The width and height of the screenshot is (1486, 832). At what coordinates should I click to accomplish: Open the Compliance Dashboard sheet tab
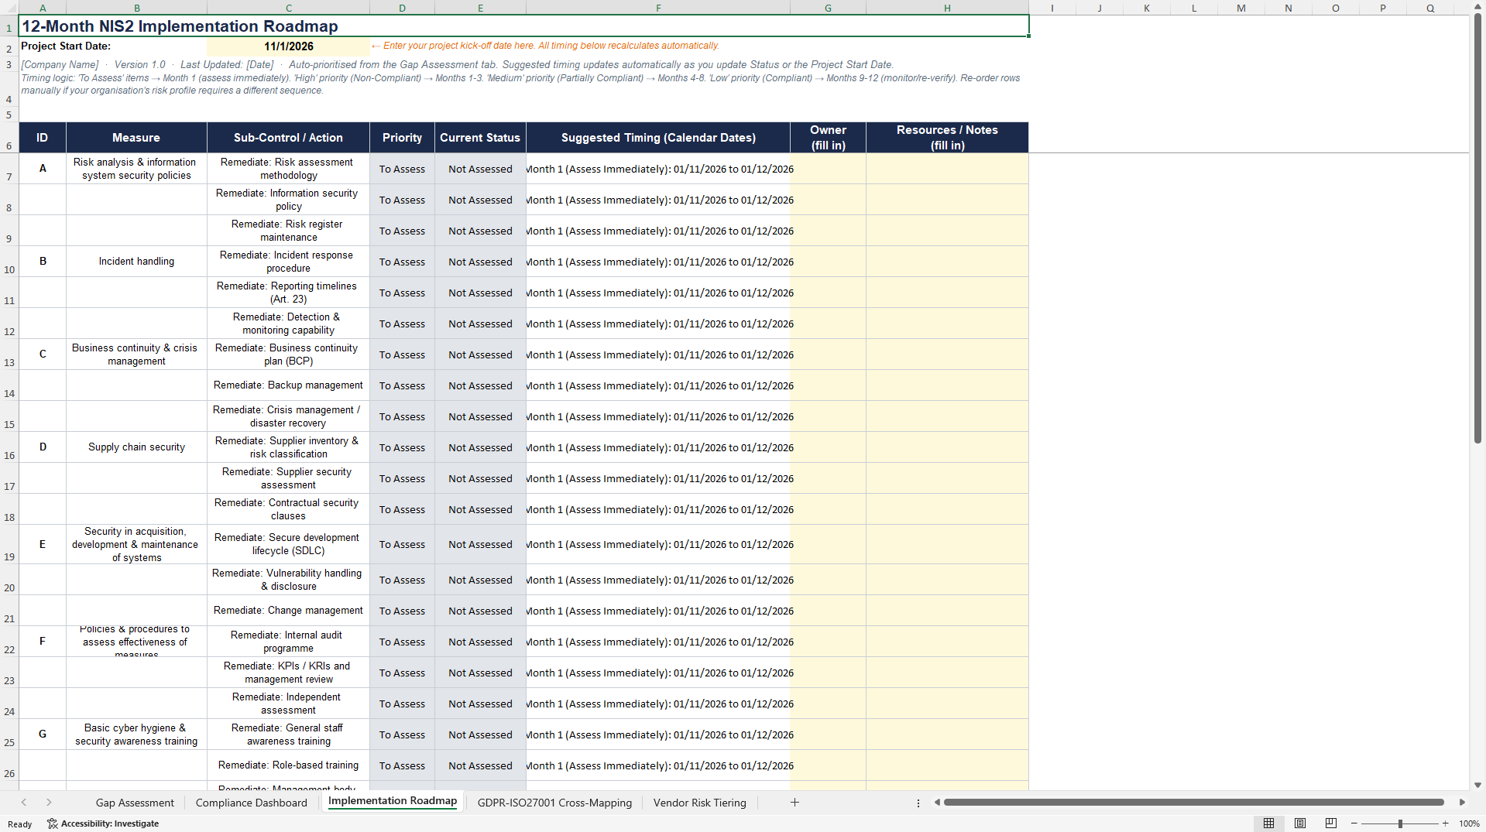(x=252, y=803)
